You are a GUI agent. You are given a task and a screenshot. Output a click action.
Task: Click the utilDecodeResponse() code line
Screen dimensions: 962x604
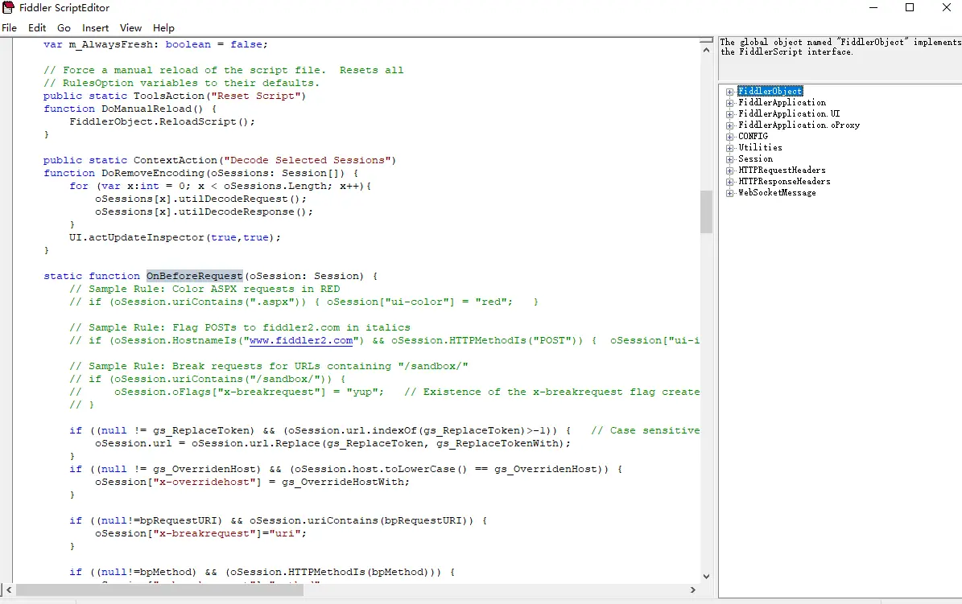point(204,212)
